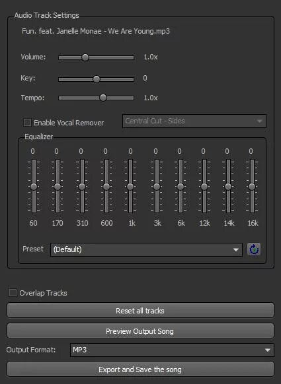Click the 600 Hz equalizer band knob
The height and width of the screenshot is (384, 281).
(x=106, y=187)
